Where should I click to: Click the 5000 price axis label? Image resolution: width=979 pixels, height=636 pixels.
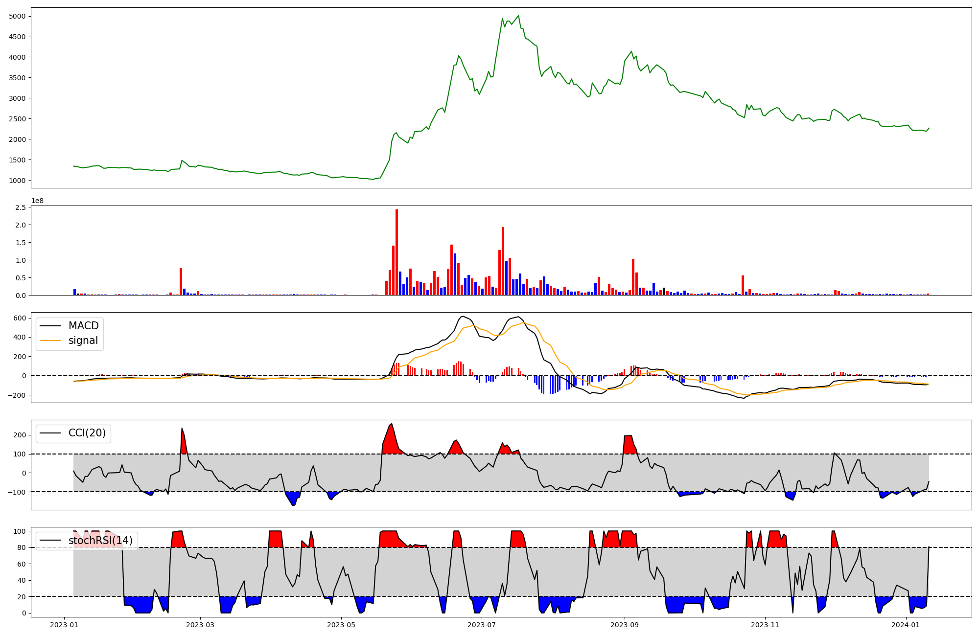pos(17,16)
